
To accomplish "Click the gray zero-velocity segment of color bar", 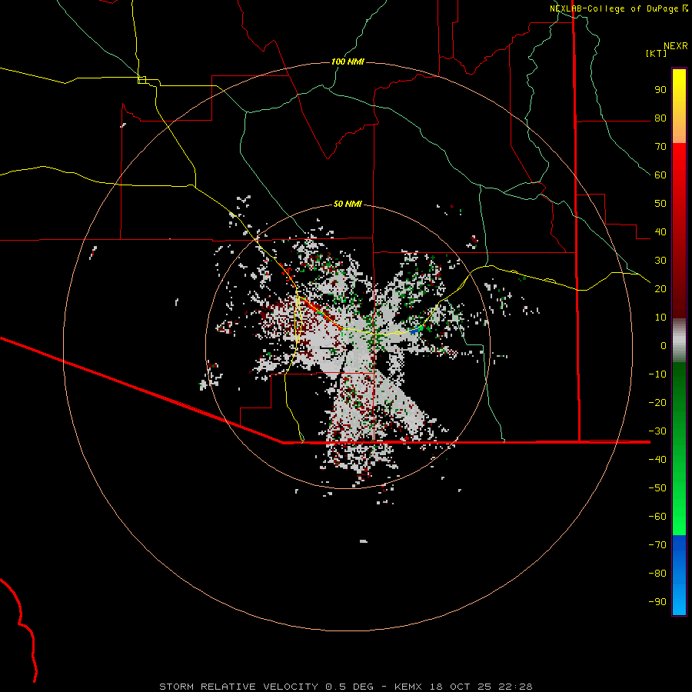I will (x=679, y=341).
